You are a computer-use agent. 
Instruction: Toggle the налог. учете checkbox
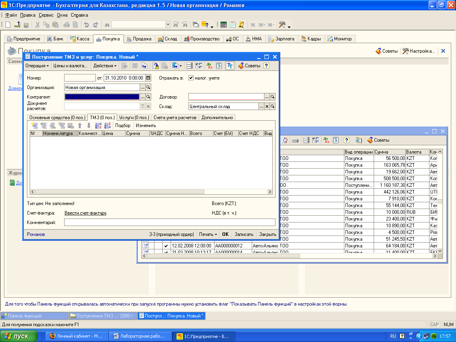point(191,78)
